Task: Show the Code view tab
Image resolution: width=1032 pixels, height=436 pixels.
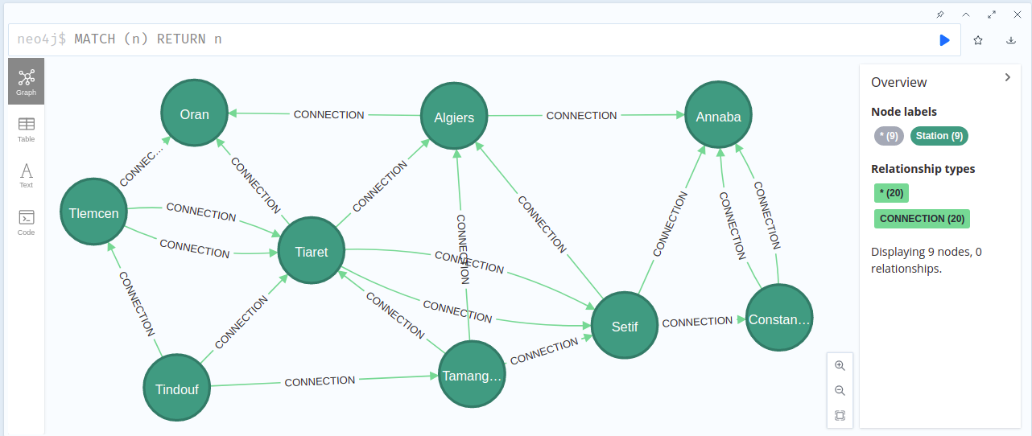Action: click(27, 221)
